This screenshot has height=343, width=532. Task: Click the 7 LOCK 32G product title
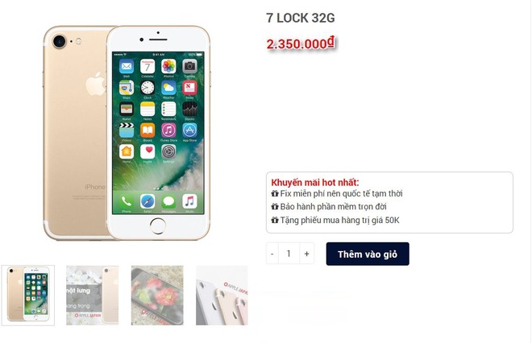point(301,18)
